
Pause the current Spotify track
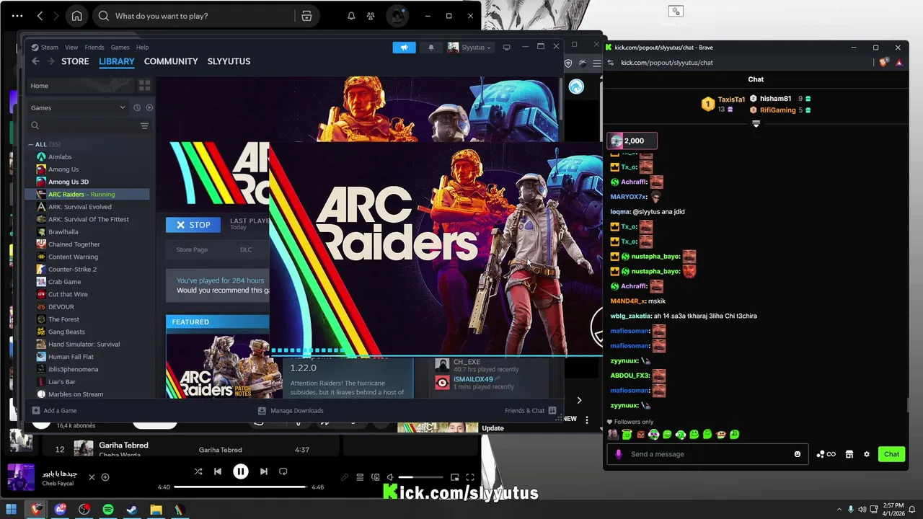point(241,471)
